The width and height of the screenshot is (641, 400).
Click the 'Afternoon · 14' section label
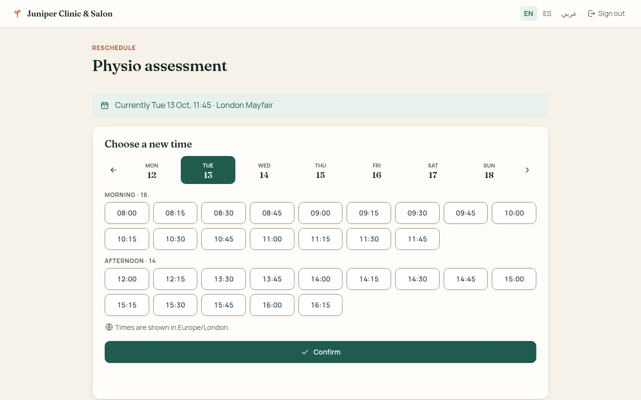pos(130,261)
